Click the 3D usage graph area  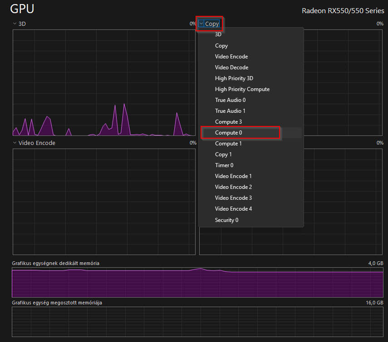click(x=104, y=82)
